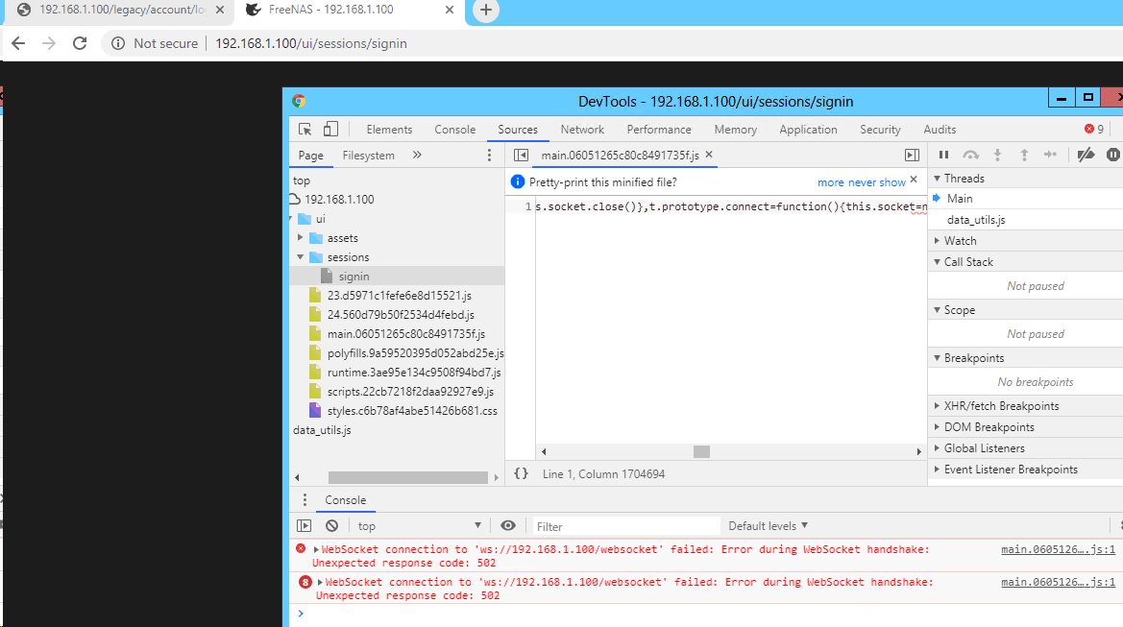The height and width of the screenshot is (627, 1123).
Task: Open the Performance tab
Action: point(659,130)
